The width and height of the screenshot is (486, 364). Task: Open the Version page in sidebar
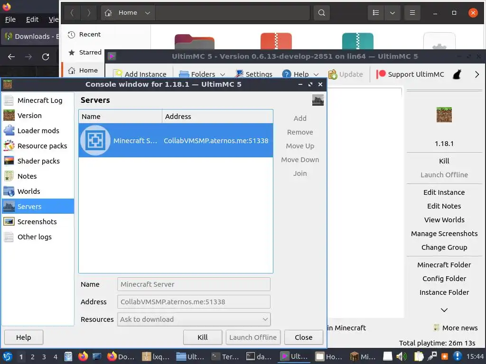coord(38,116)
